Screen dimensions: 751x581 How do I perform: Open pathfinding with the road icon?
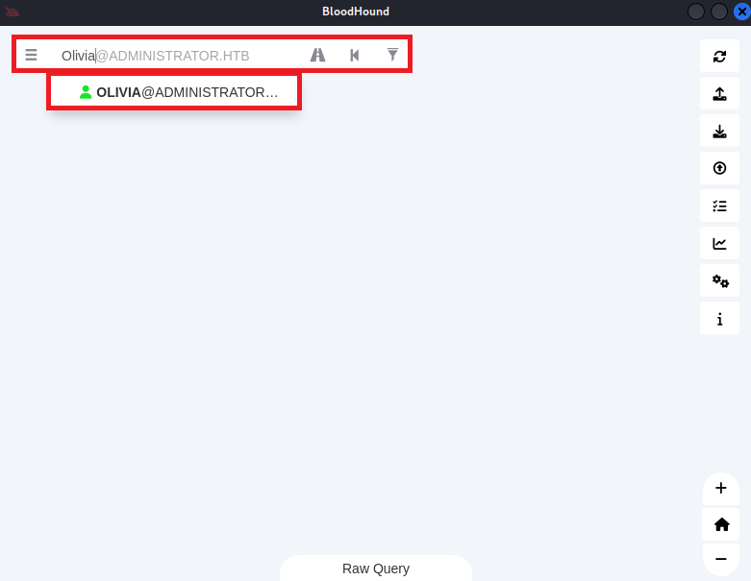coord(317,55)
